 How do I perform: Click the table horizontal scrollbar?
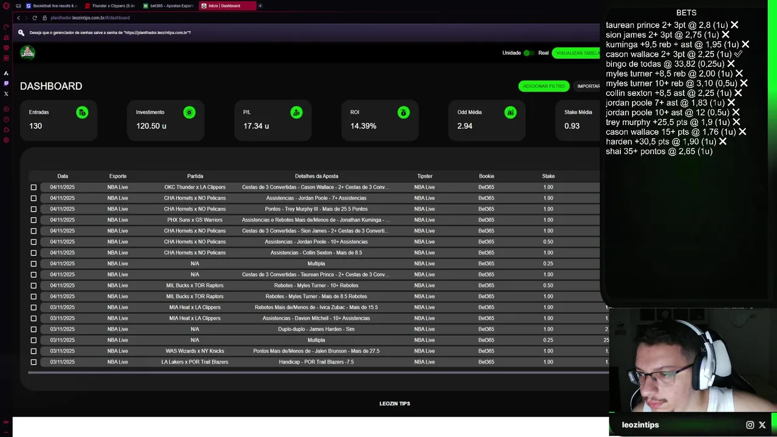[318, 373]
